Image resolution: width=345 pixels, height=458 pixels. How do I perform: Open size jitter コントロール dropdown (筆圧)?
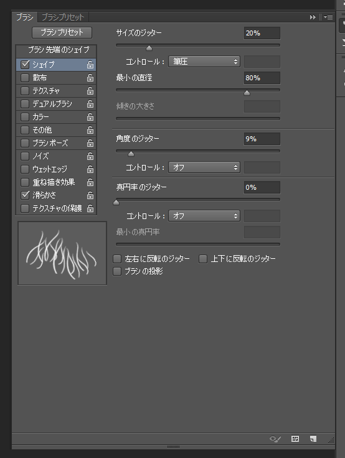tap(204, 62)
